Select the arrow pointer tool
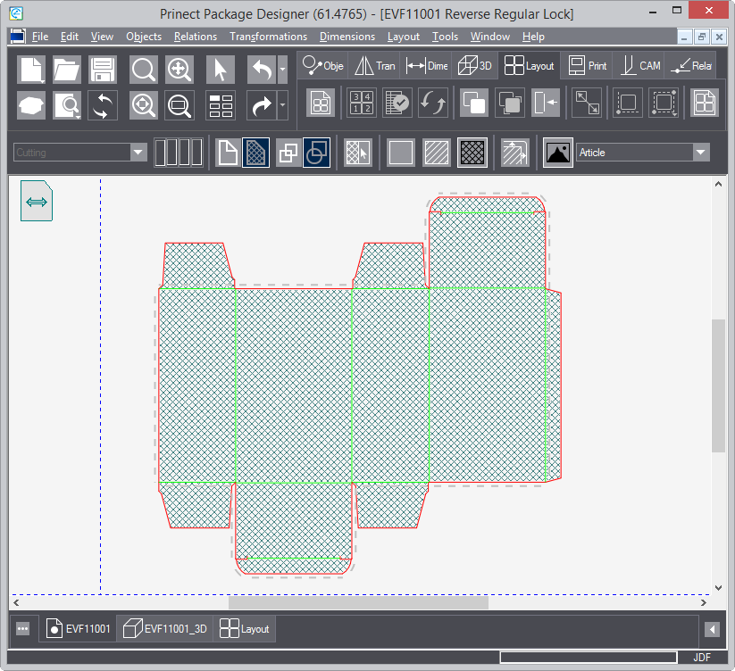Viewport: 735px width, 671px height. tap(221, 70)
